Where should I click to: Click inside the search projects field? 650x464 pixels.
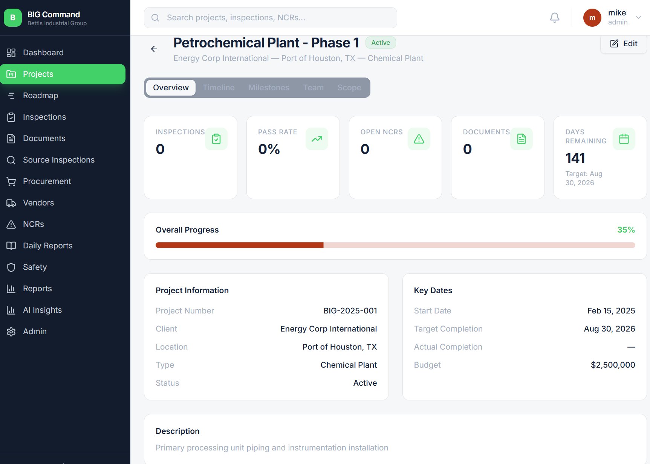(x=264, y=17)
